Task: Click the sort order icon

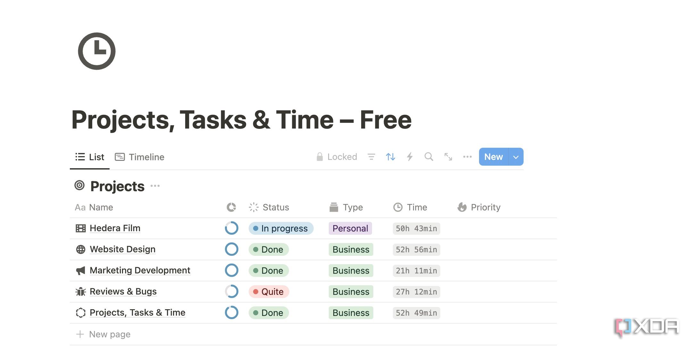Action: 389,156
